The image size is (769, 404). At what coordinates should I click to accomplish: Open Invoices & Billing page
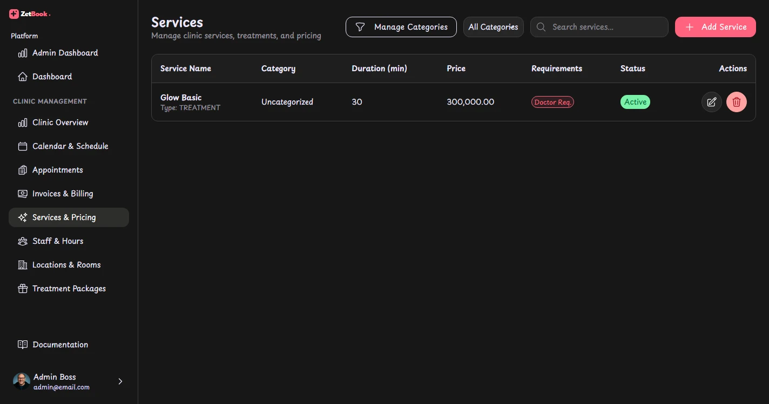69,194
